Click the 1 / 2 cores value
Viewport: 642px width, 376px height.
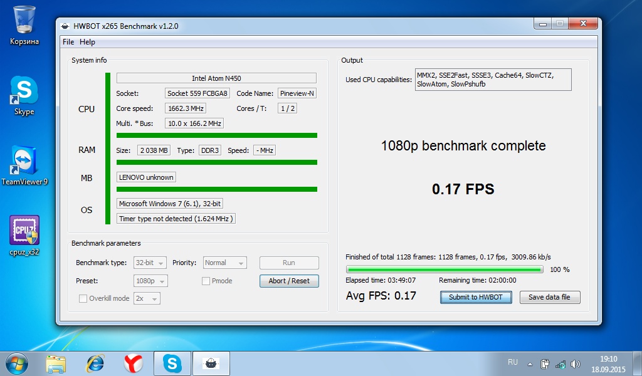point(287,108)
